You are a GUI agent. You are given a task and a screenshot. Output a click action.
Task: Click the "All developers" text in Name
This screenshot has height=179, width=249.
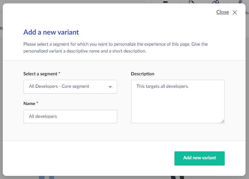[43, 116]
